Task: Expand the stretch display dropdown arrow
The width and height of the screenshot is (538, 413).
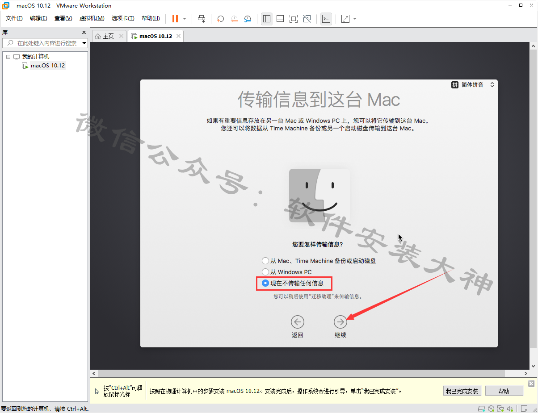Action: coord(355,19)
